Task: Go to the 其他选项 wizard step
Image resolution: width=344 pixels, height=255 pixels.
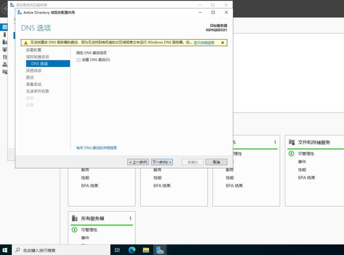Action: click(x=34, y=71)
